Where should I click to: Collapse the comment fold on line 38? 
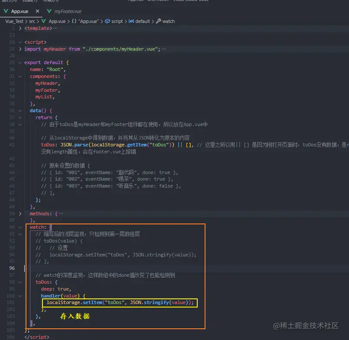point(20,124)
